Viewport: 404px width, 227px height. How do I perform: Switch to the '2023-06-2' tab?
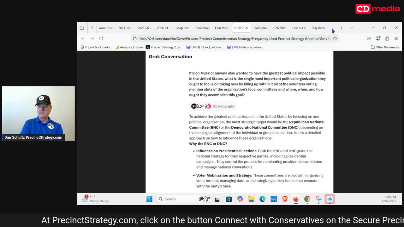click(x=144, y=28)
